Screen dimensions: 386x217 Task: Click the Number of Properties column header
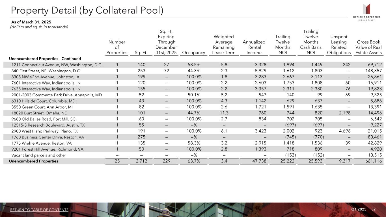(117, 47)
